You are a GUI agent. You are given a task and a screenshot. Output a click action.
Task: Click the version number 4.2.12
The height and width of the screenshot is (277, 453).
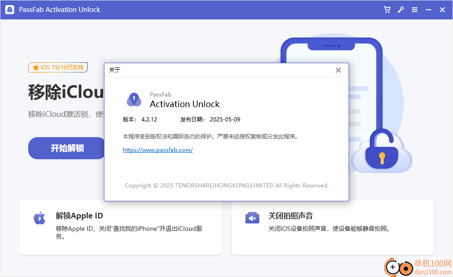click(149, 120)
